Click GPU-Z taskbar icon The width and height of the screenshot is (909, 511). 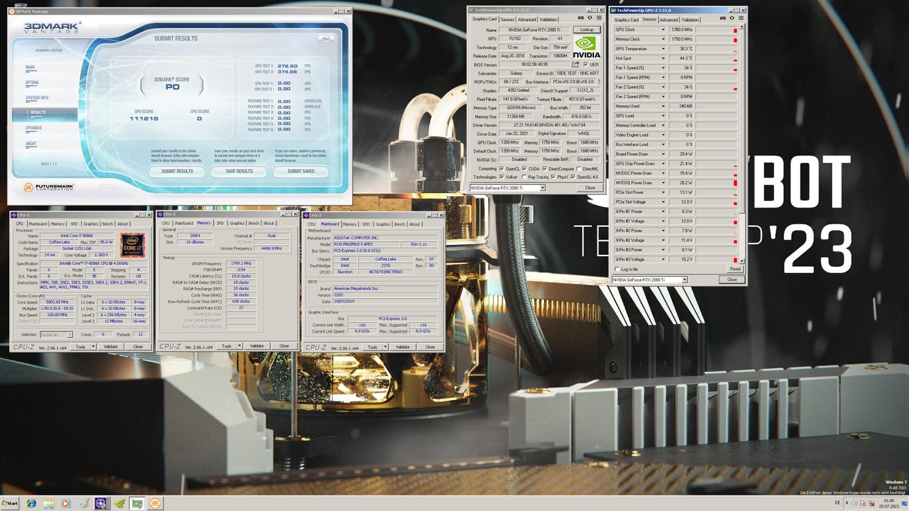(x=137, y=504)
